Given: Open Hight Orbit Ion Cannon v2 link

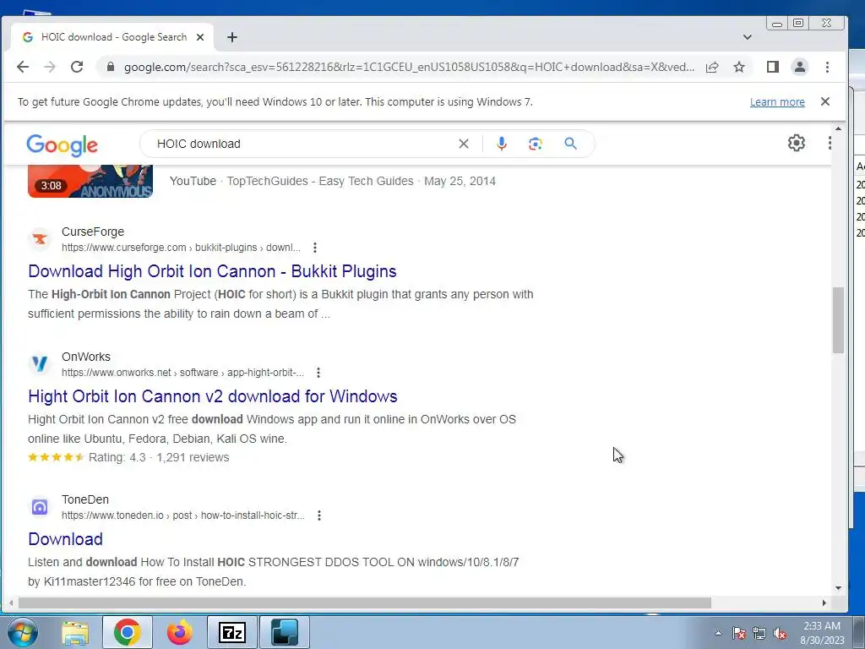Looking at the screenshot, I should pos(213,396).
